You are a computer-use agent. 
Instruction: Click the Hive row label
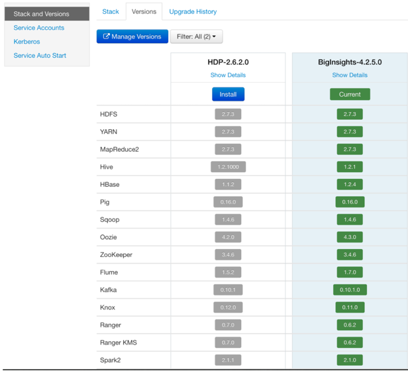107,167
